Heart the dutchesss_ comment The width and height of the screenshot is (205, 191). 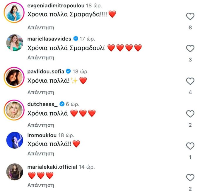tap(190, 114)
